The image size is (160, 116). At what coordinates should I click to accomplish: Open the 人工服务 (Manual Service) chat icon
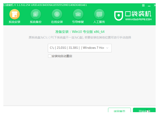coord(99,14)
